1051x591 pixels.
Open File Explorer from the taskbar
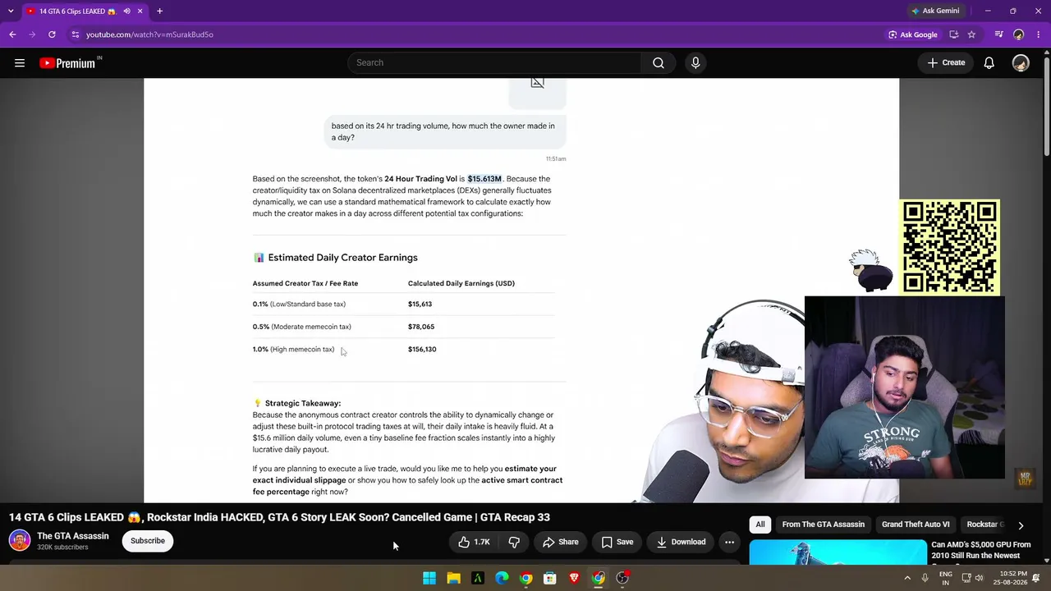click(453, 578)
